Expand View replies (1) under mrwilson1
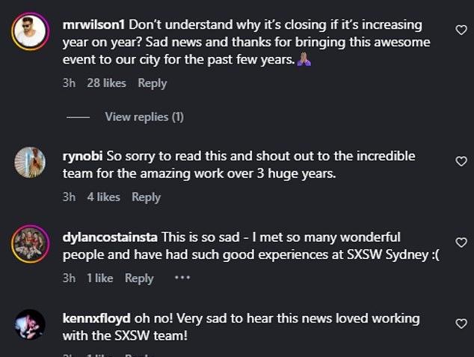The image size is (474, 357). coord(144,117)
